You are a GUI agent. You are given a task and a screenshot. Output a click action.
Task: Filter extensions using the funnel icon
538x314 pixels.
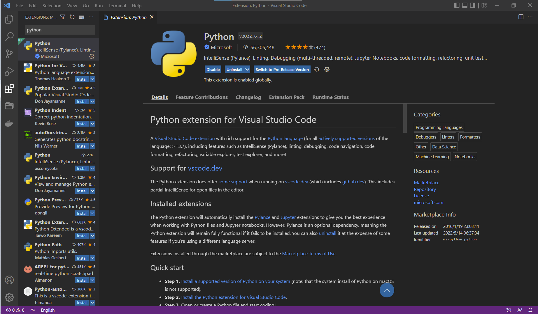pos(63,17)
